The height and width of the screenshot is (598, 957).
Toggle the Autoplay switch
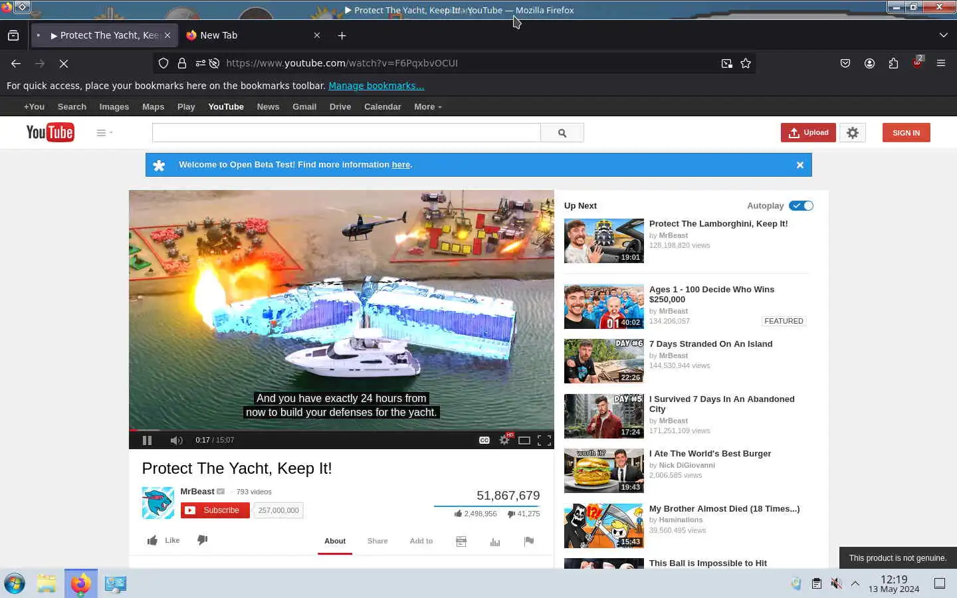[801, 206]
